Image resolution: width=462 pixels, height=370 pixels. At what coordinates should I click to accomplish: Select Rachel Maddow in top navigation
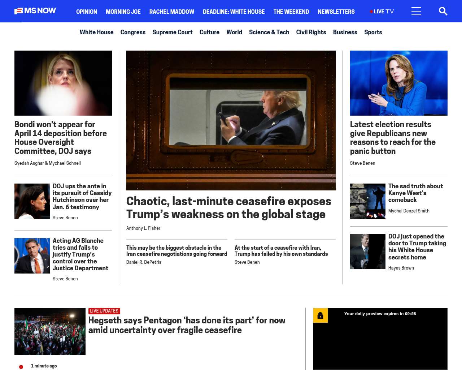[x=172, y=12]
